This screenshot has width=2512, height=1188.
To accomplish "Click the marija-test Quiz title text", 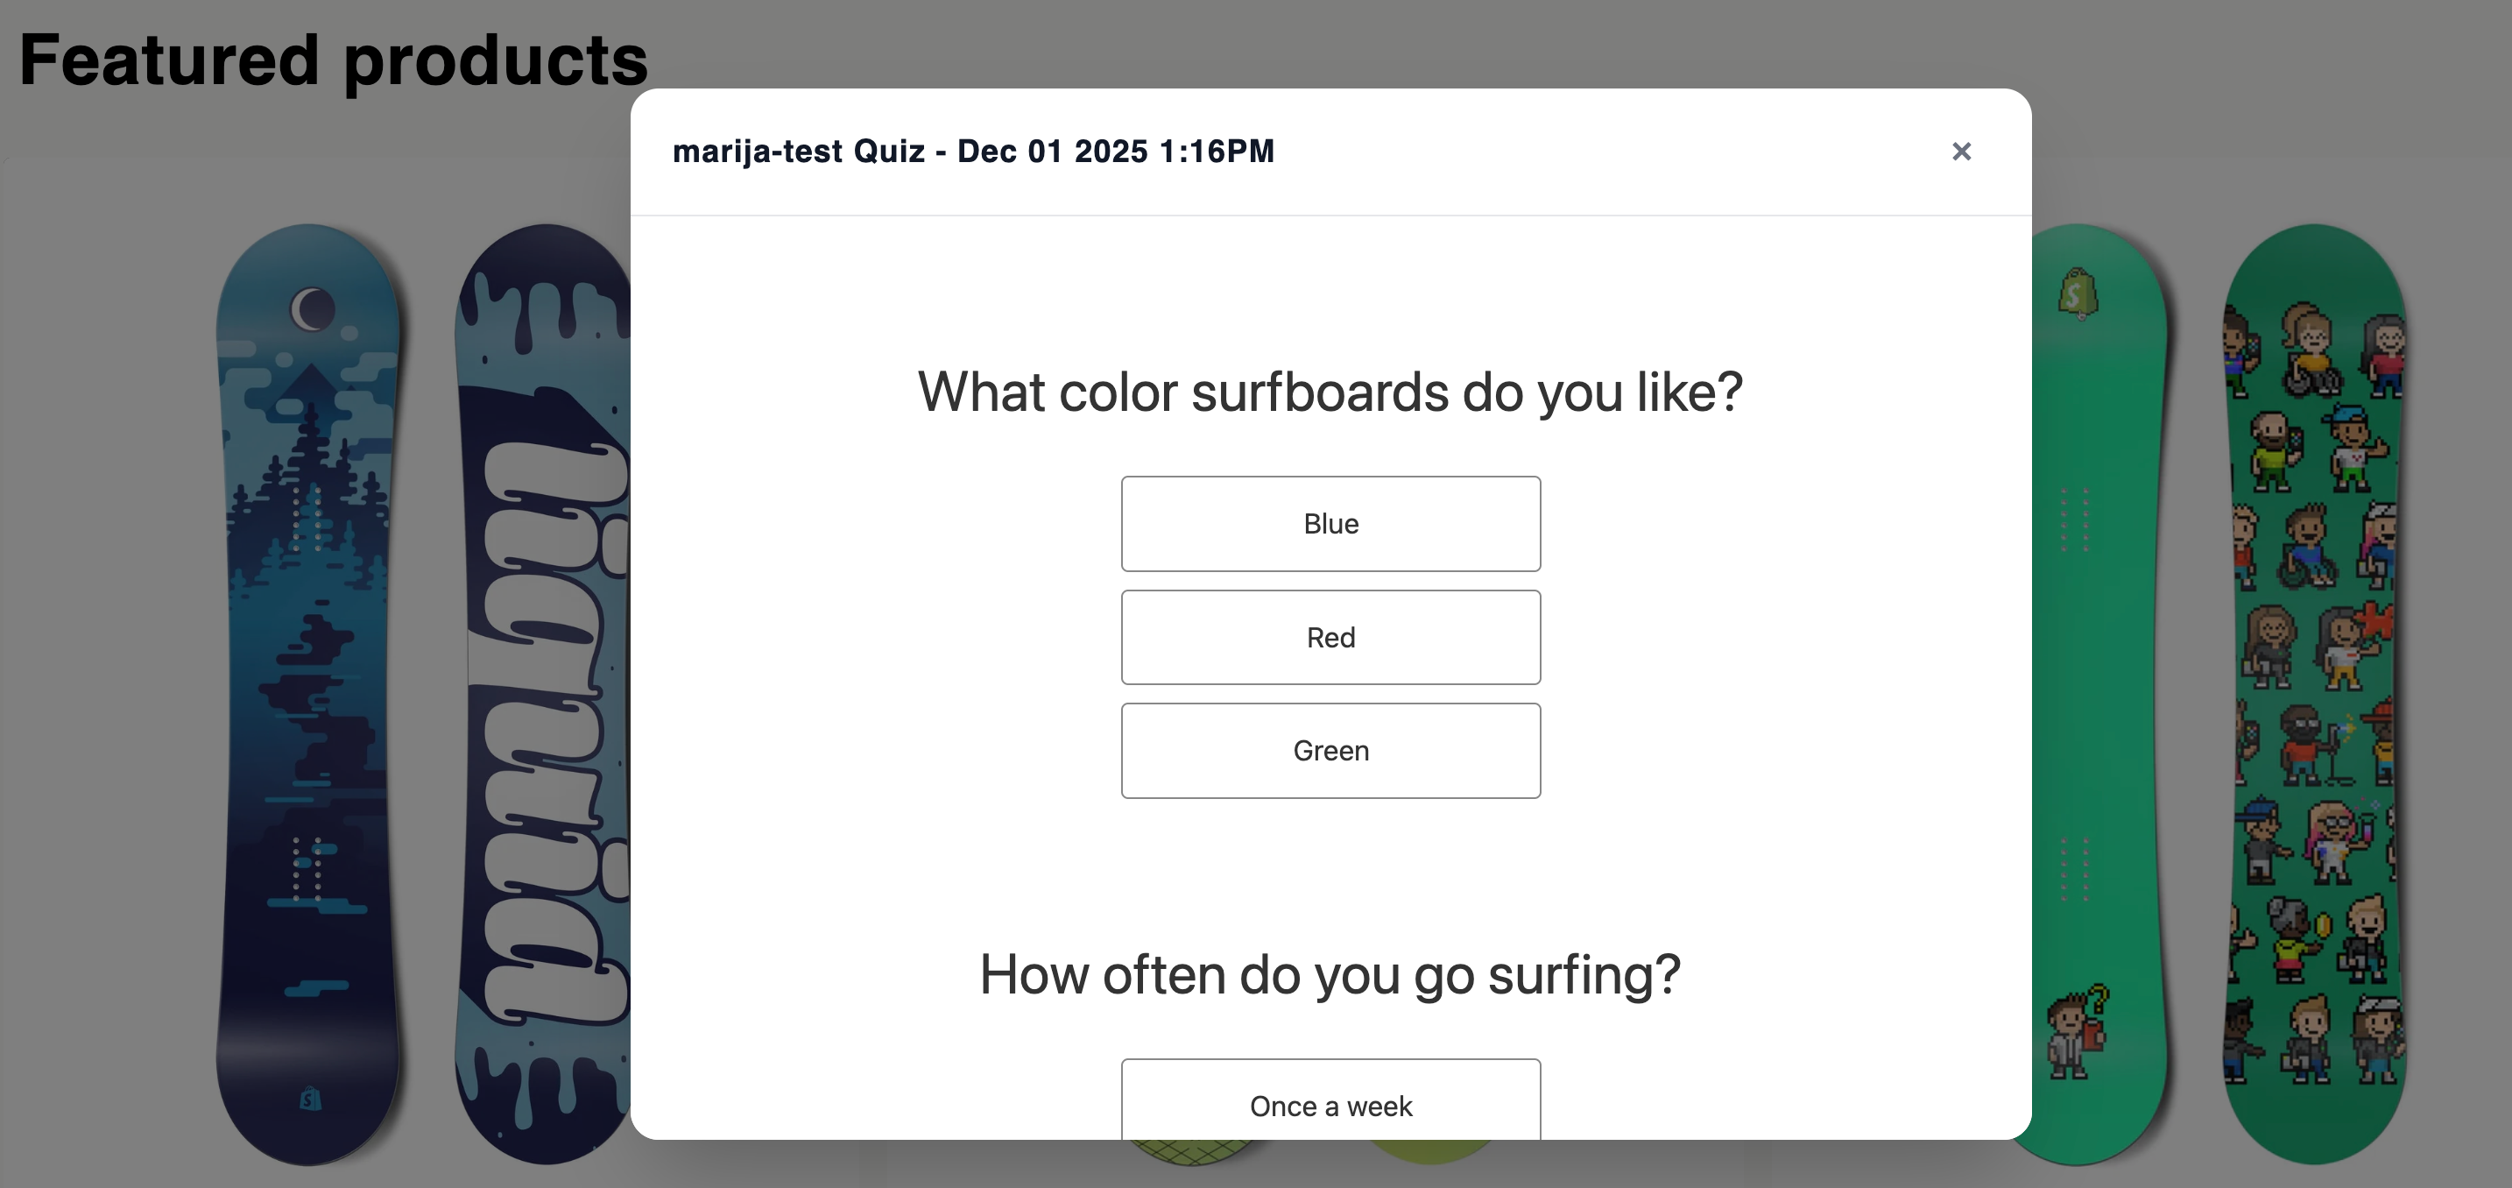I will coord(972,152).
